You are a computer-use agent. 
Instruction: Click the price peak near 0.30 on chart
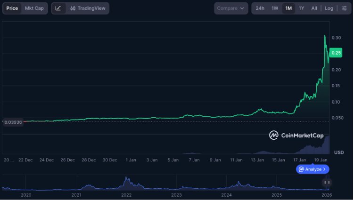coord(325,36)
